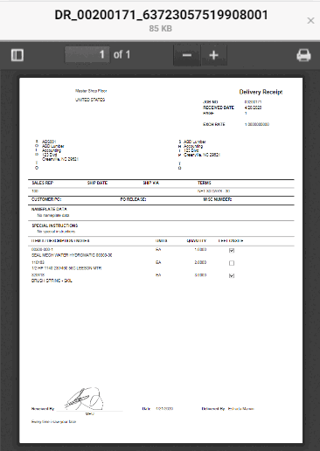Zoom out with the minus button
Viewport: 320px width, 451px height.
pyautogui.click(x=187, y=55)
